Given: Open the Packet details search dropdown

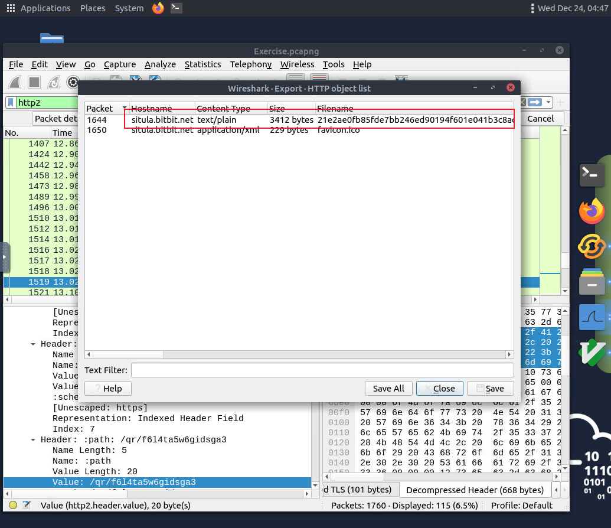Looking at the screenshot, I should (55, 119).
